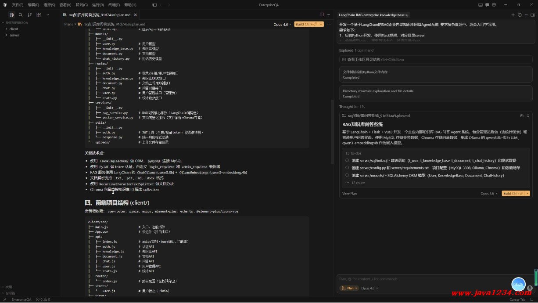Click the View Plan link
Screen dimensions: 538x303
pyautogui.click(x=349, y=194)
